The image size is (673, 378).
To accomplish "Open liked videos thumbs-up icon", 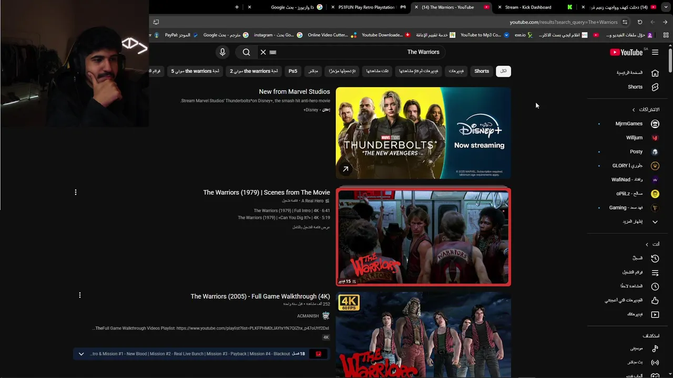I will pos(655,300).
